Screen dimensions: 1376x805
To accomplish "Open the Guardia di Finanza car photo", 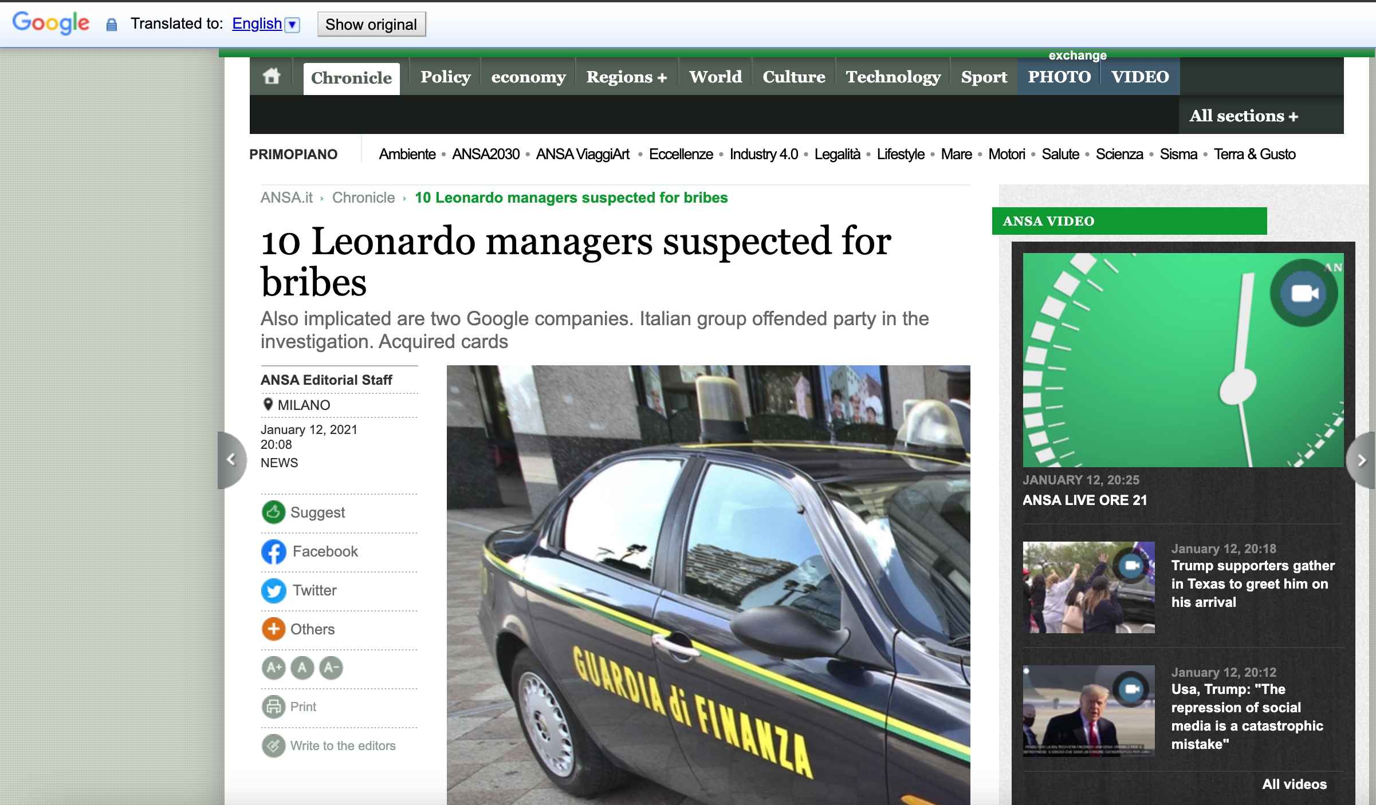I will pyautogui.click(x=708, y=585).
